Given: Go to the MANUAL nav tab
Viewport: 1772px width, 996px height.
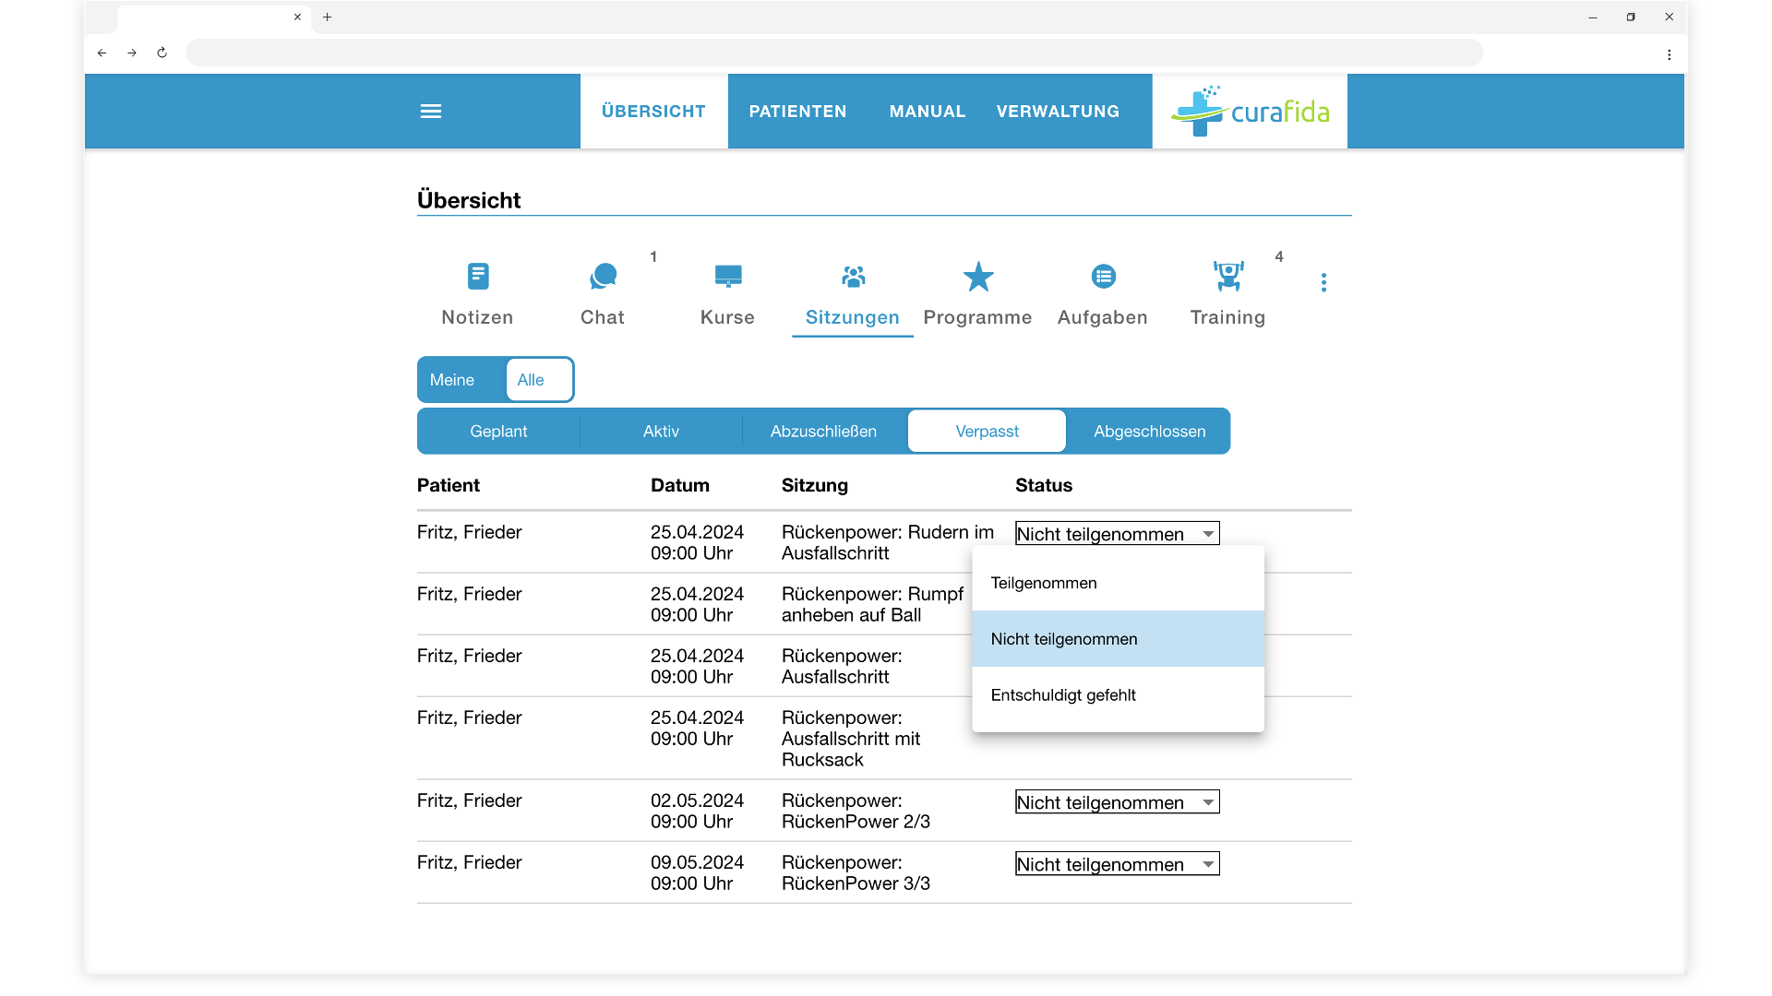Looking at the screenshot, I should click(928, 112).
